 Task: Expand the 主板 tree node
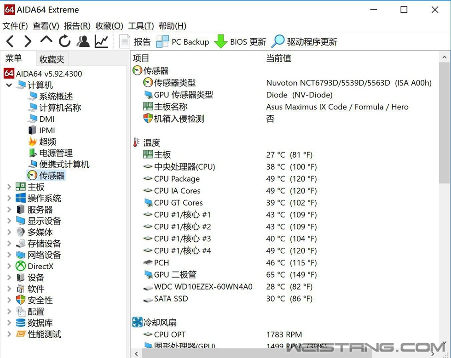[9, 187]
